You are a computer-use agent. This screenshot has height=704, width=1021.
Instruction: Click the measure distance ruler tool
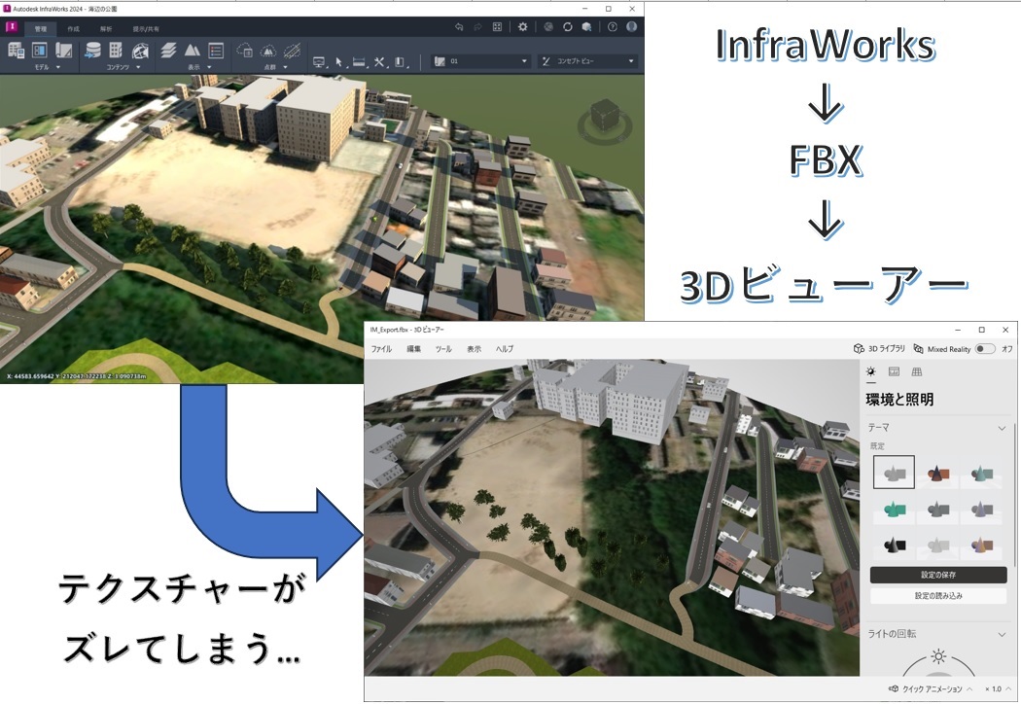click(359, 62)
